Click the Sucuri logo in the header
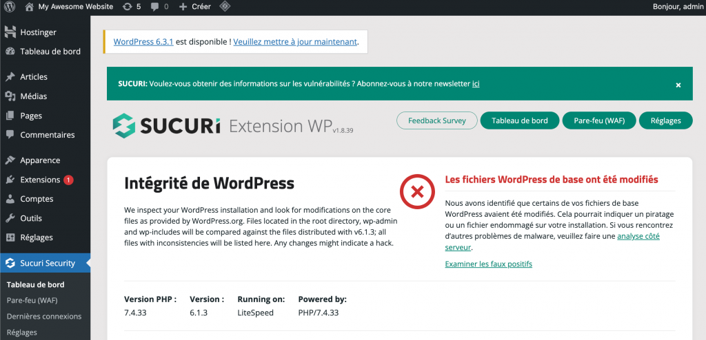 click(167, 126)
